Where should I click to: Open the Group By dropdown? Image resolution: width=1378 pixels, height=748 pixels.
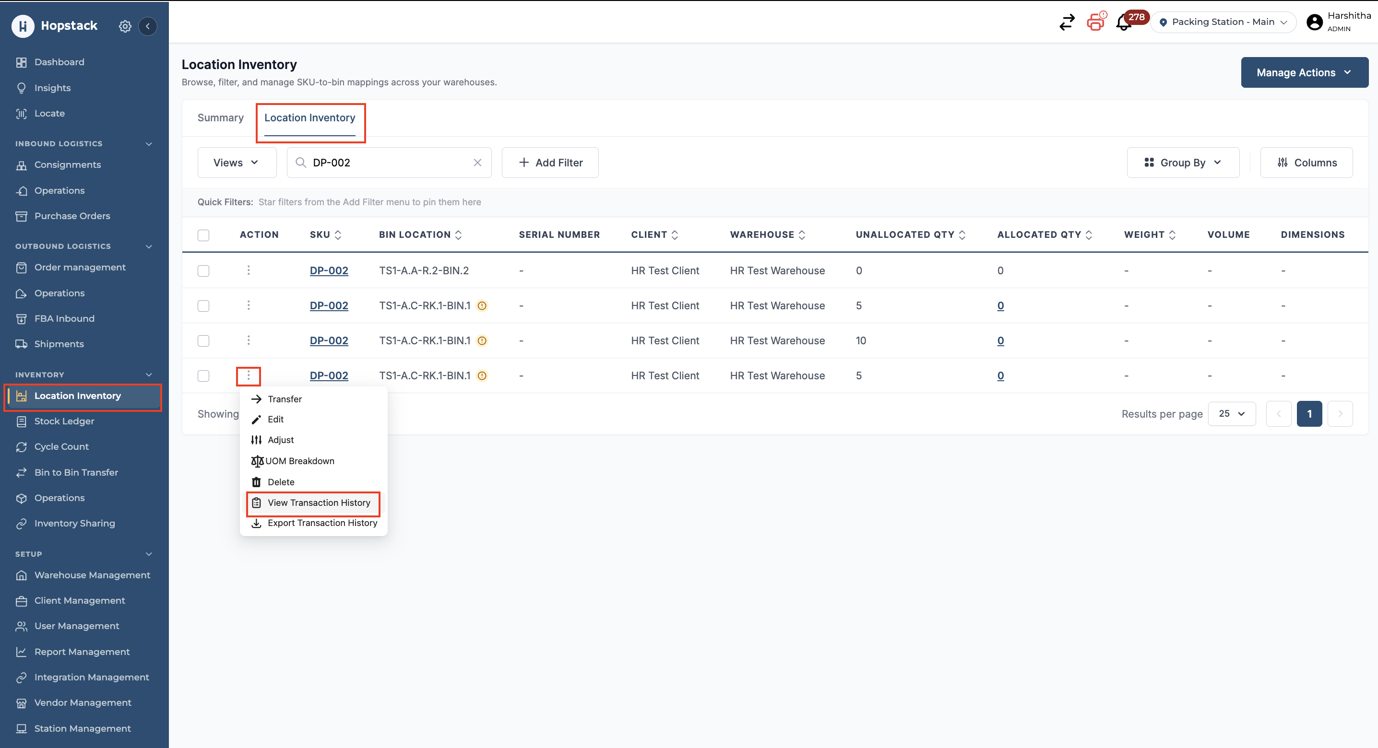tap(1182, 163)
